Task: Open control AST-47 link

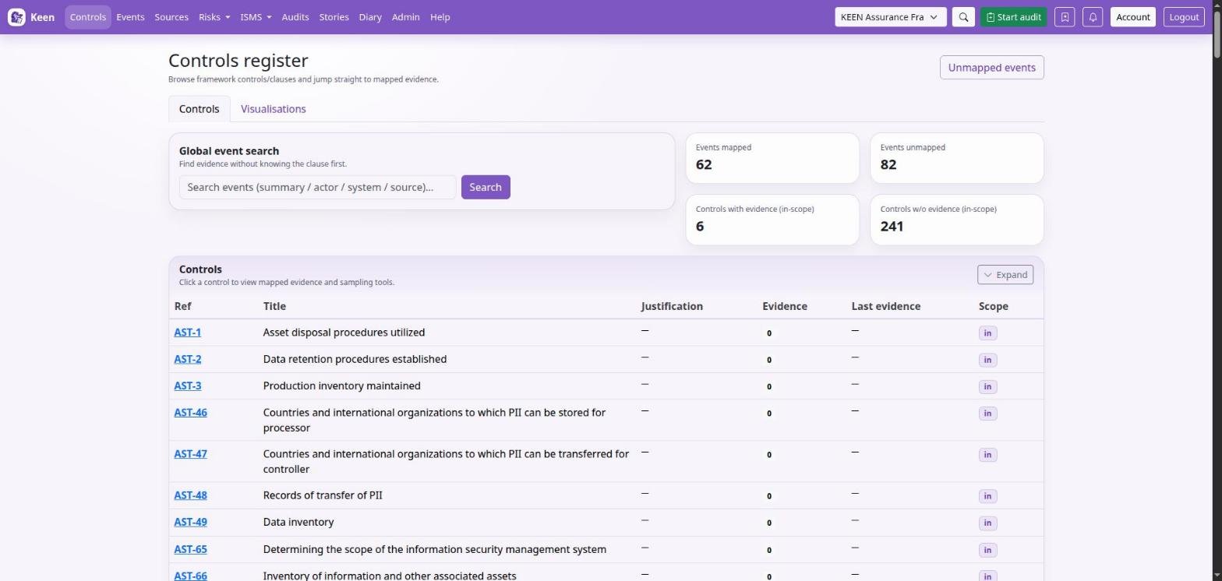Action: click(x=190, y=454)
